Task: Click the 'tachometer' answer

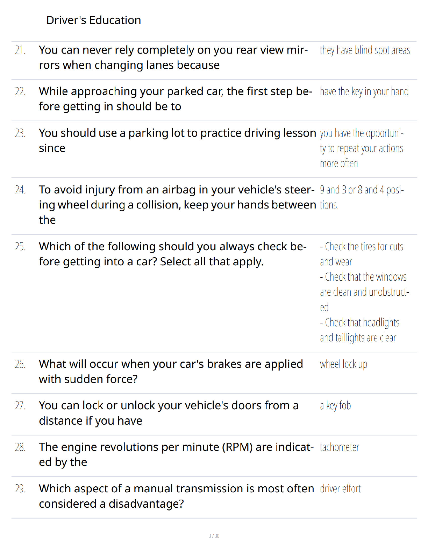Action: click(x=340, y=447)
